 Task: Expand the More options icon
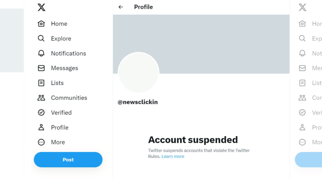[x=41, y=142]
